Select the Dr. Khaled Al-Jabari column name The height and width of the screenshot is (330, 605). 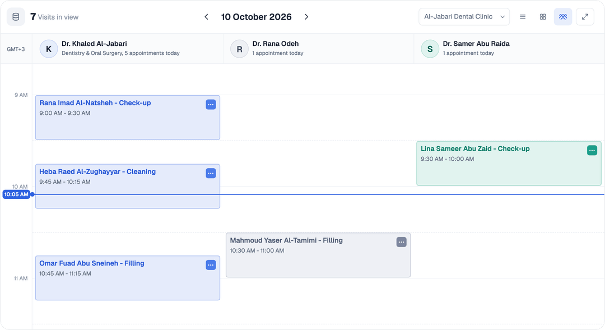[x=94, y=44]
